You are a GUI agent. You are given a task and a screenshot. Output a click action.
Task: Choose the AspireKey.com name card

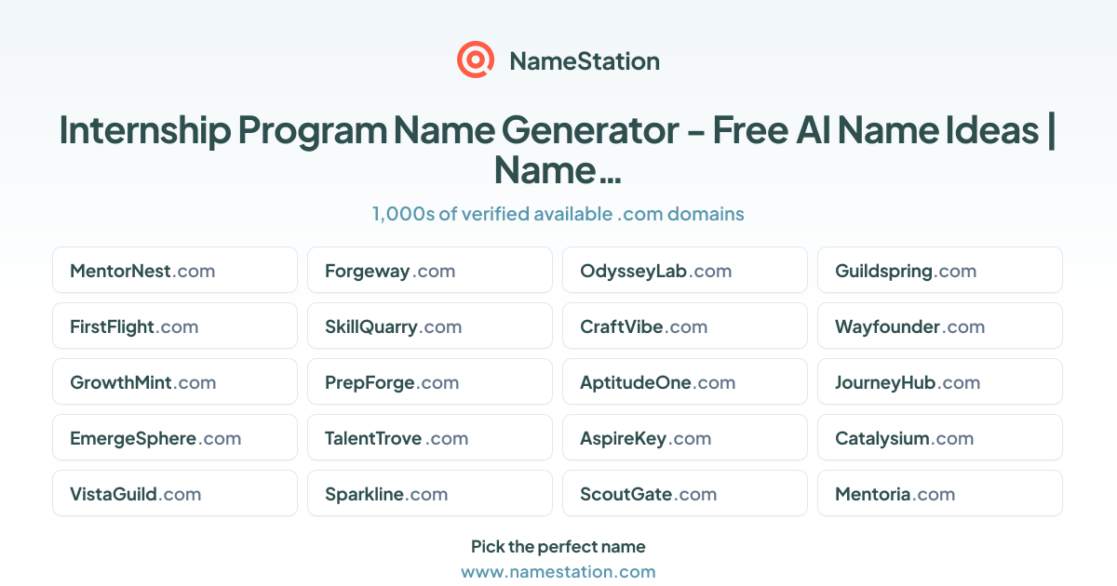tap(685, 438)
